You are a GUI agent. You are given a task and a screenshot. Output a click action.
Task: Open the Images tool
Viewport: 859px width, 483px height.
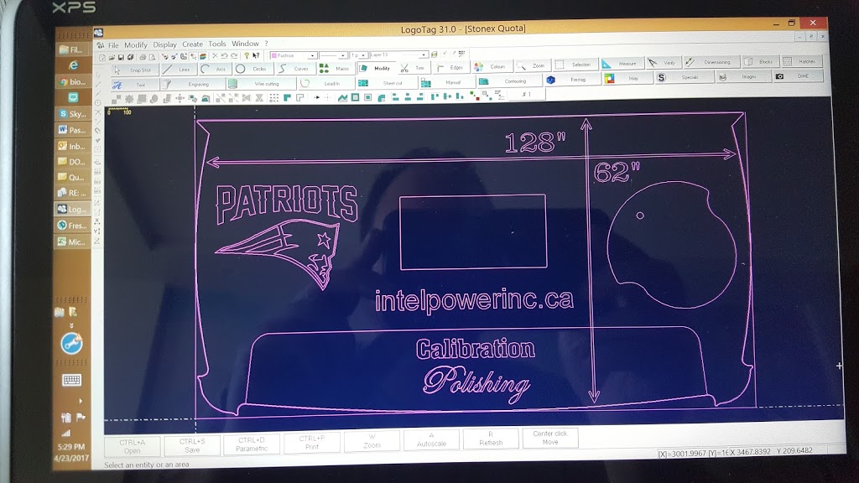743,76
